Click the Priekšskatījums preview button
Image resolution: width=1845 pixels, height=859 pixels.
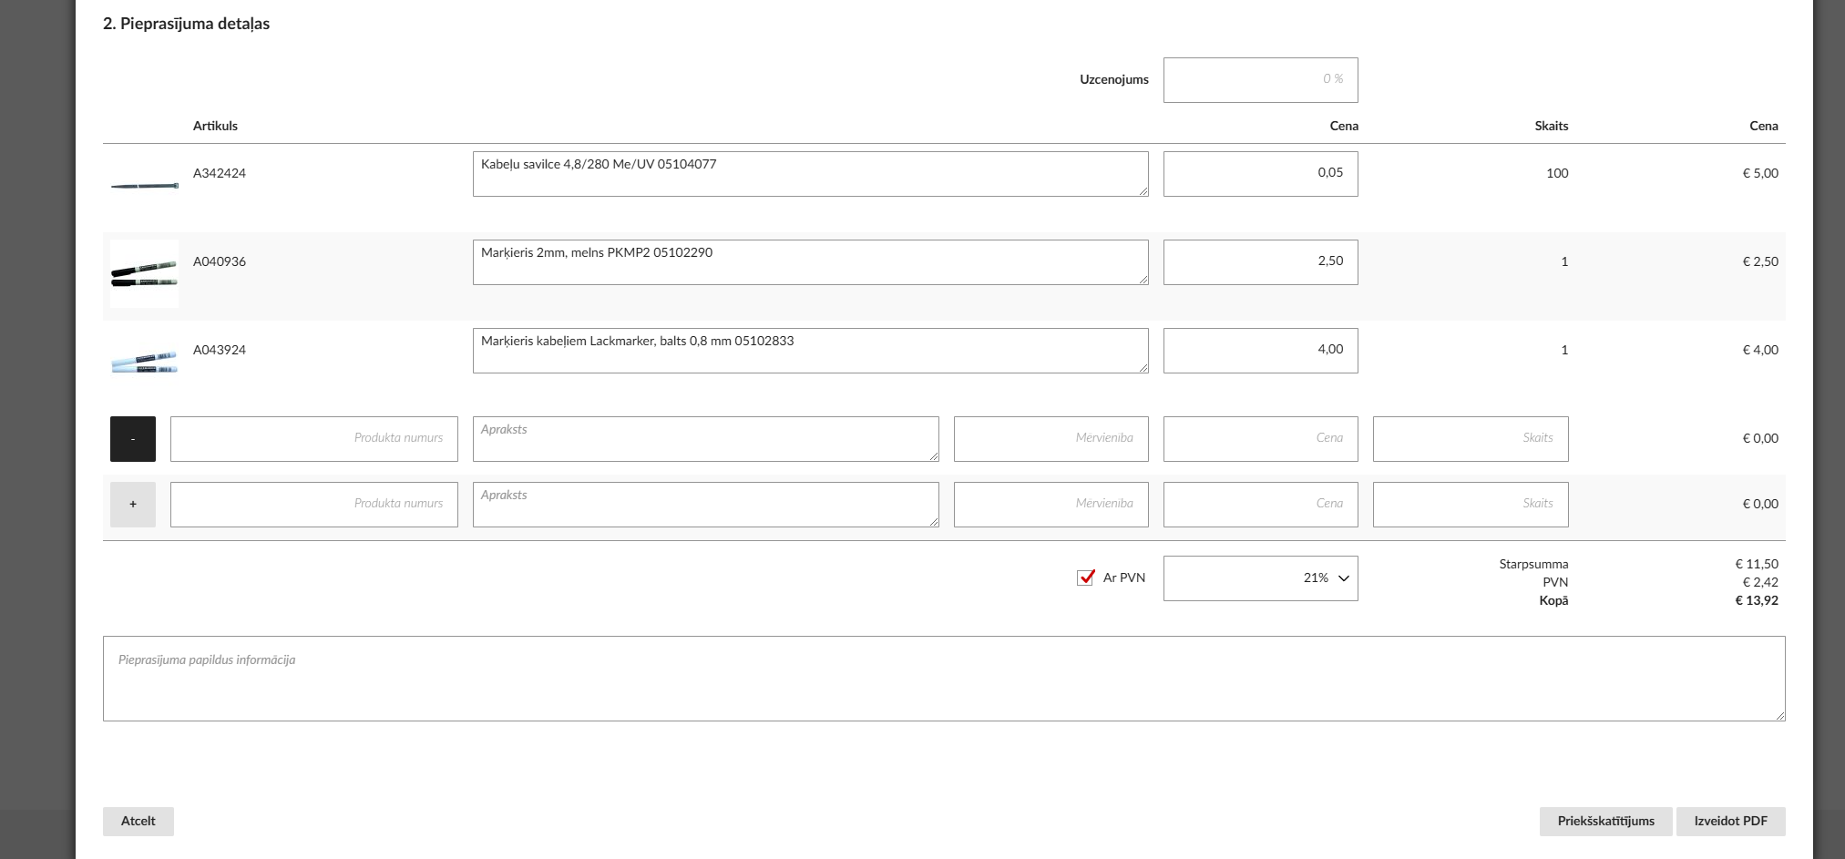point(1605,822)
